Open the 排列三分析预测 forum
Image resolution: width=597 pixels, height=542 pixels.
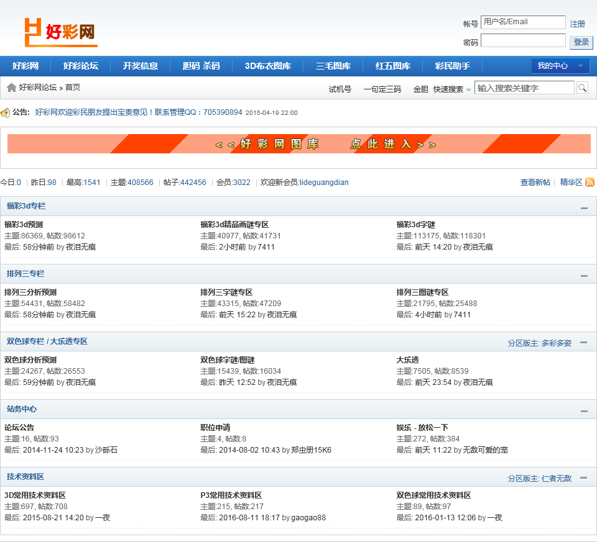30,292
